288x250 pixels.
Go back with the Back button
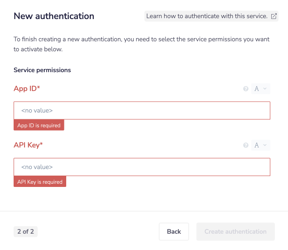(x=174, y=231)
